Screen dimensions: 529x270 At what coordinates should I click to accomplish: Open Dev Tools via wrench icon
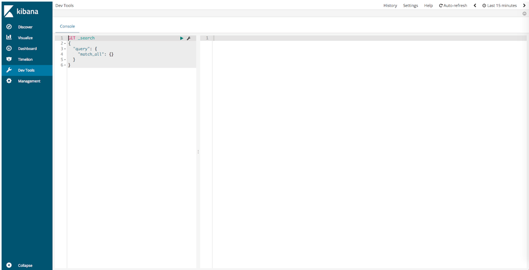coord(9,70)
